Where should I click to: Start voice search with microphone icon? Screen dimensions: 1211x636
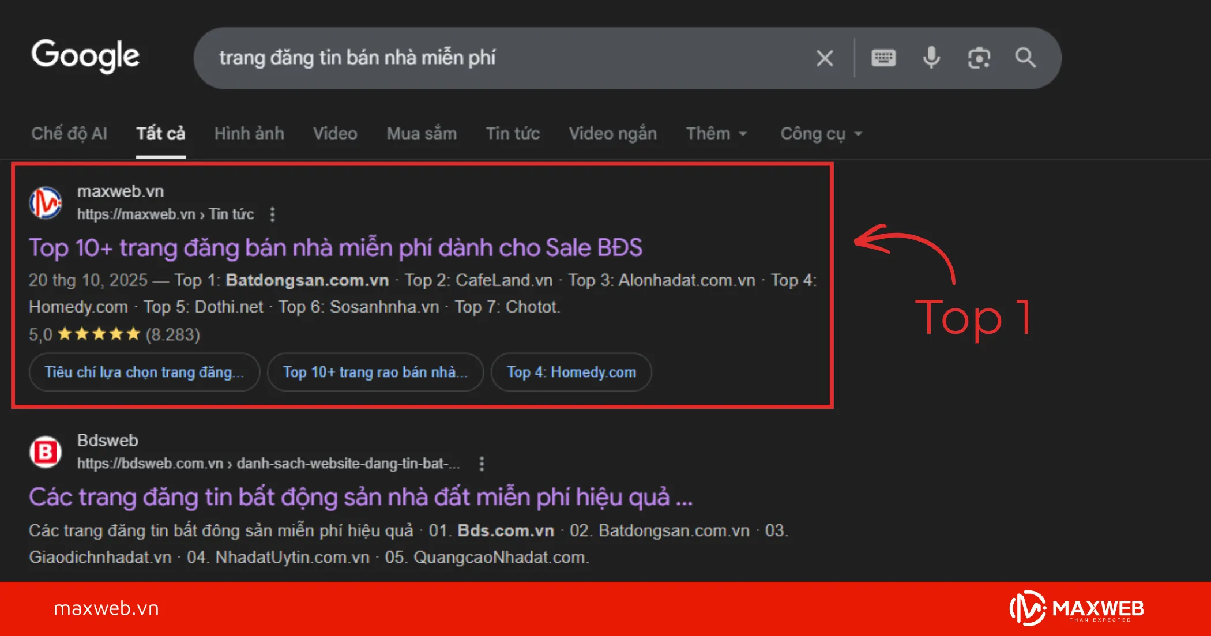coord(931,58)
